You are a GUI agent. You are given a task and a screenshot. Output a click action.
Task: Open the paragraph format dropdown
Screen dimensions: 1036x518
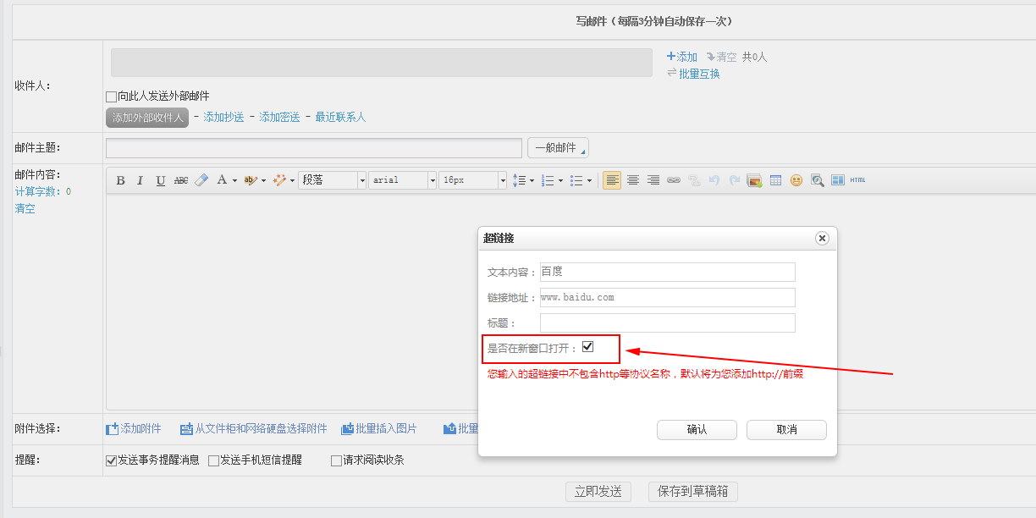pyautogui.click(x=361, y=180)
